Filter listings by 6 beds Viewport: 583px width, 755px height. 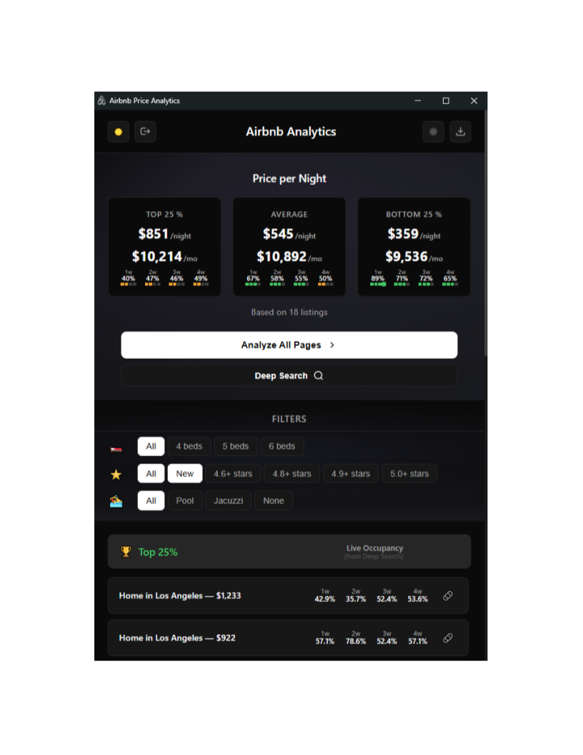pos(282,446)
